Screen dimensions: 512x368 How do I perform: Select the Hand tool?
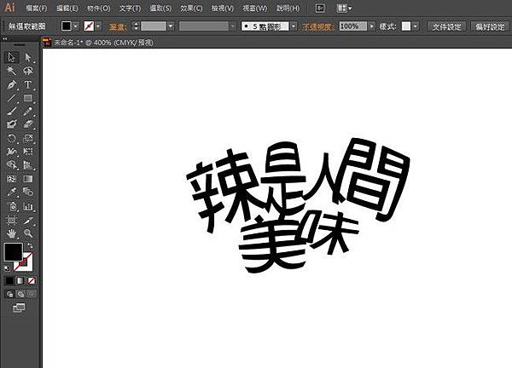[x=11, y=233]
